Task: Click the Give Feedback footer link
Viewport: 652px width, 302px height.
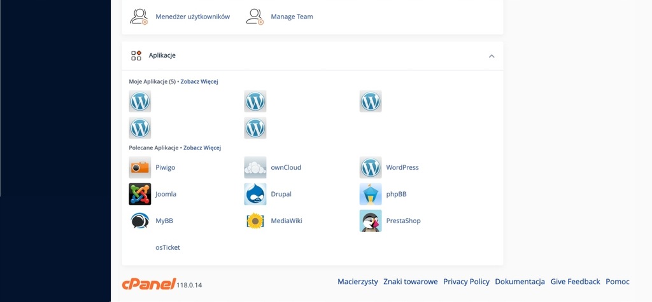Action: 576,282
